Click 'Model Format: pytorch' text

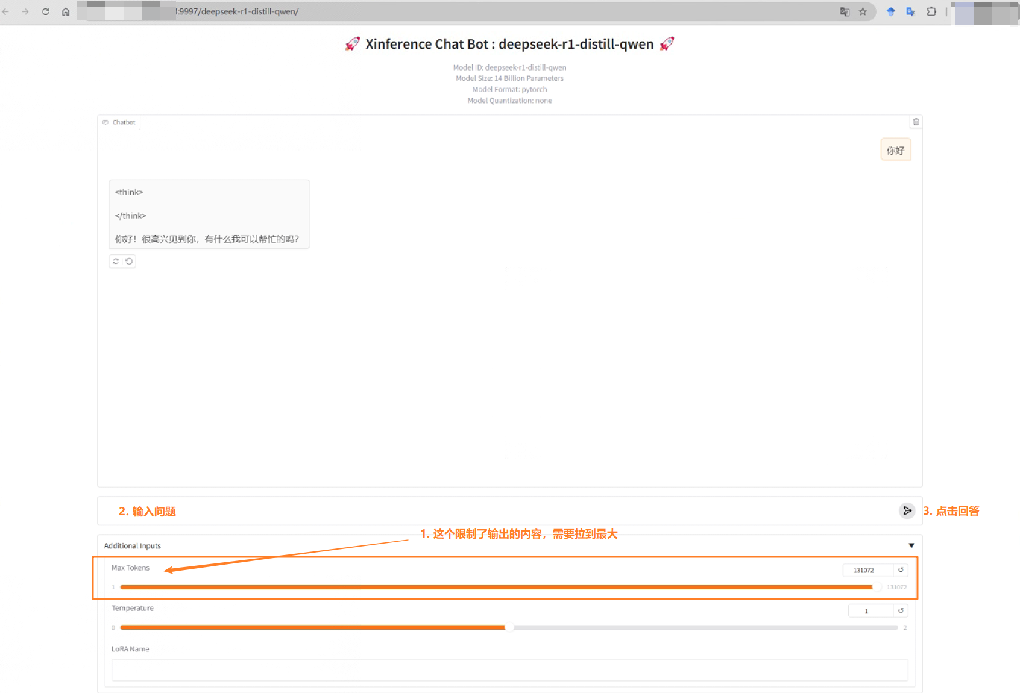click(509, 89)
